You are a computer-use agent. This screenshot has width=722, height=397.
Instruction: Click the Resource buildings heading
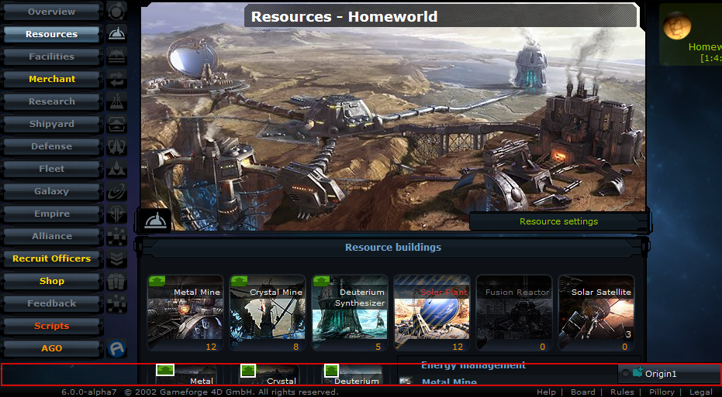pos(393,247)
